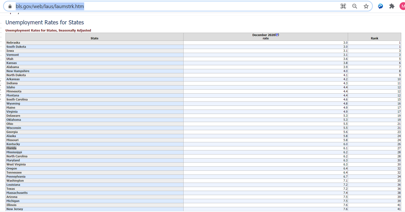Select the Pennsylvania row label
This screenshot has width=405, height=212.
(x=16, y=176)
